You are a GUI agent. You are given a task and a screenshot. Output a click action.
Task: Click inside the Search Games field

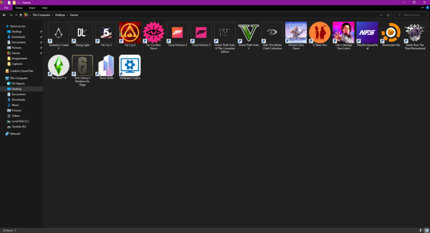(411, 15)
